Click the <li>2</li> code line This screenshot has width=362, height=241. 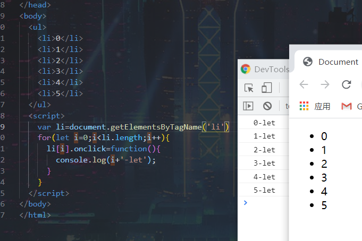pos(60,61)
